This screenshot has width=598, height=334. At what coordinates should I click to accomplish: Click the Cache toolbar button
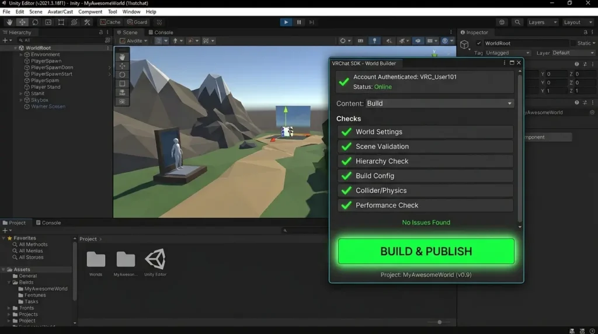point(110,22)
